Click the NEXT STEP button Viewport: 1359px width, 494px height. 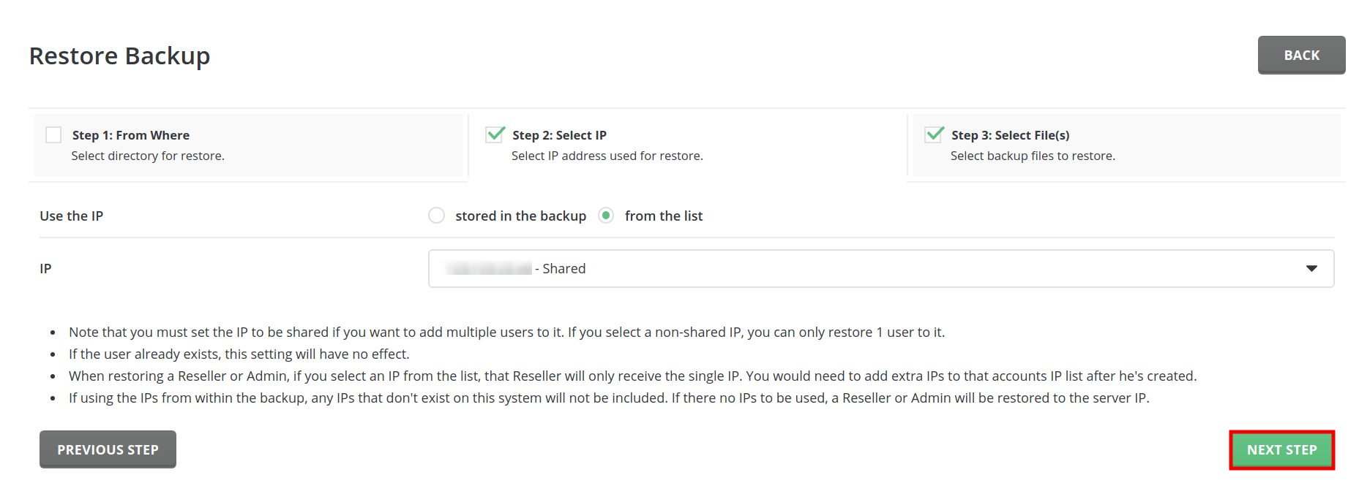(x=1281, y=449)
